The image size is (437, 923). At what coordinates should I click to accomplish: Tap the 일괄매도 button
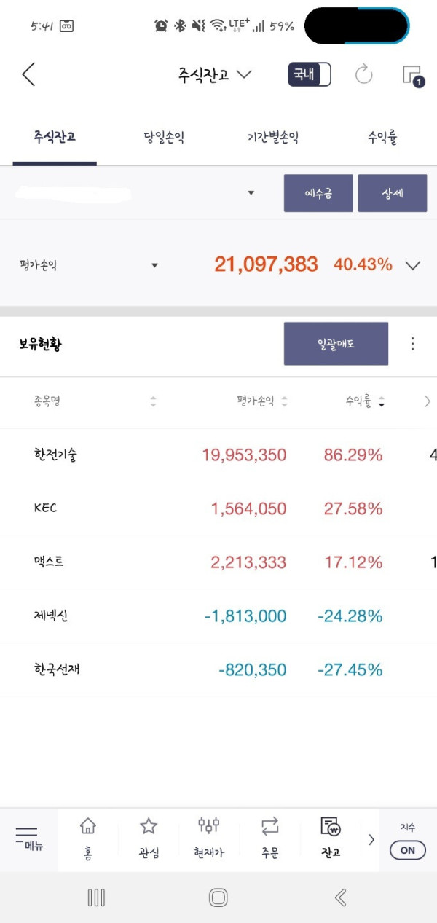pyautogui.click(x=336, y=344)
